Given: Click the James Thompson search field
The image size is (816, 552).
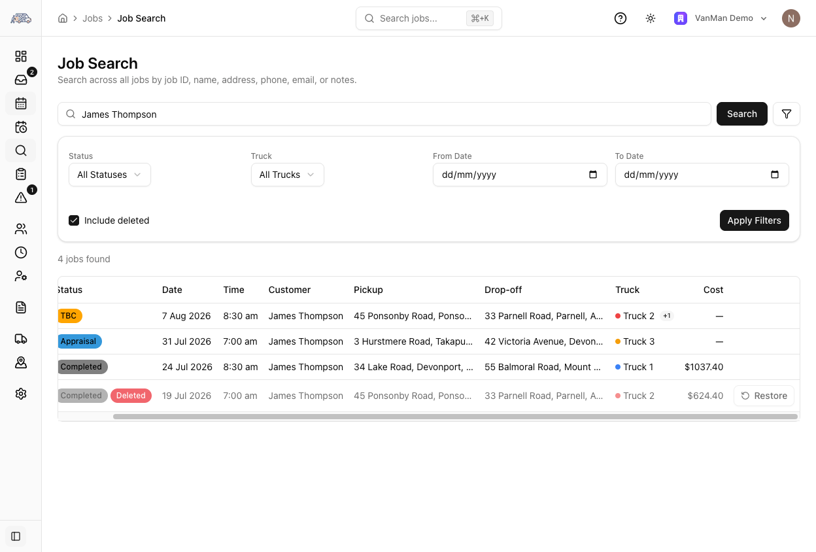Looking at the screenshot, I should pyautogui.click(x=384, y=114).
